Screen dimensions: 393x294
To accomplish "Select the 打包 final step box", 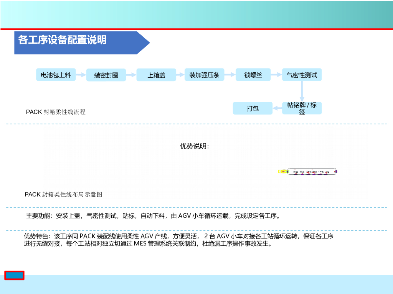I will pyautogui.click(x=253, y=108).
